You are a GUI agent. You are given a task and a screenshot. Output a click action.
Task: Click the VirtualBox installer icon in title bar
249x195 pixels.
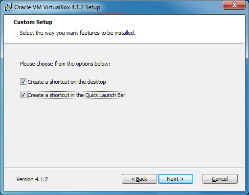click(8, 7)
